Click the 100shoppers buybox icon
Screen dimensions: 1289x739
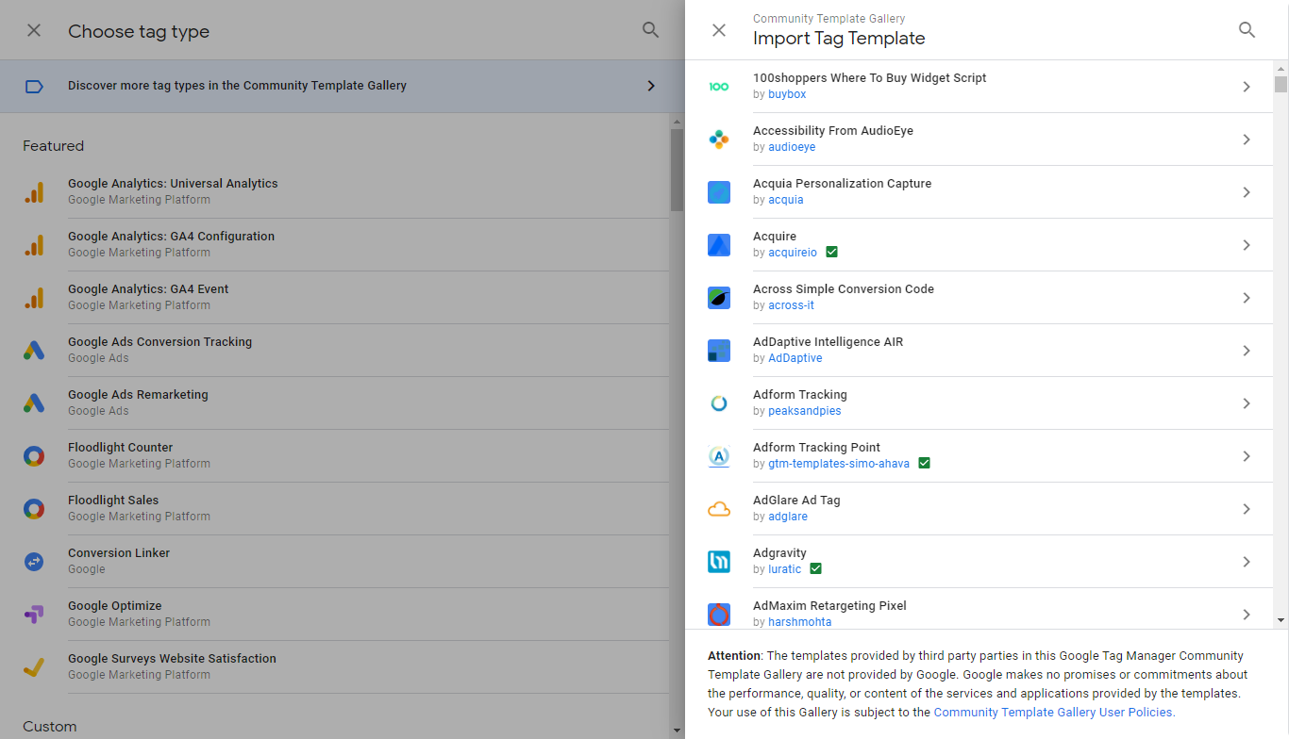[720, 86]
